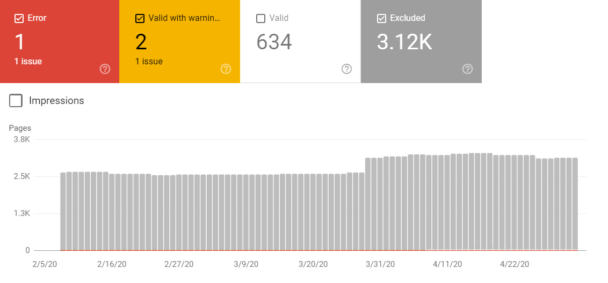This screenshot has height=283, width=608.
Task: Click "1 issue" under Valid with warnings
Action: click(x=149, y=61)
